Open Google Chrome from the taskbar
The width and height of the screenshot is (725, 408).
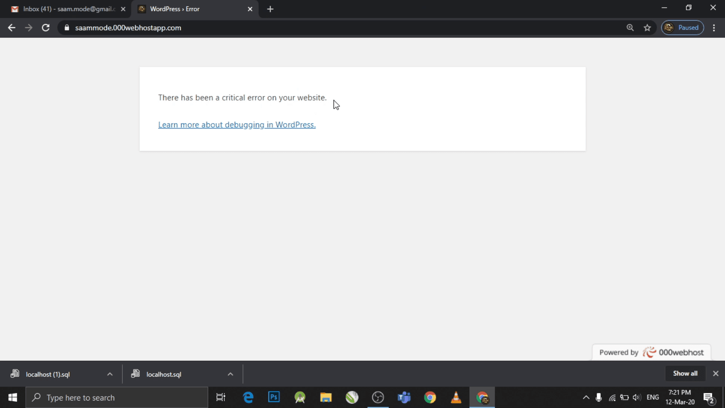pos(430,397)
